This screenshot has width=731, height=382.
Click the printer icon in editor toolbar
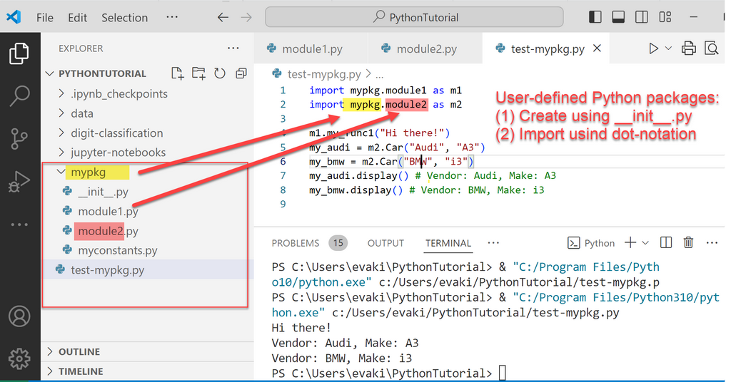pos(689,48)
